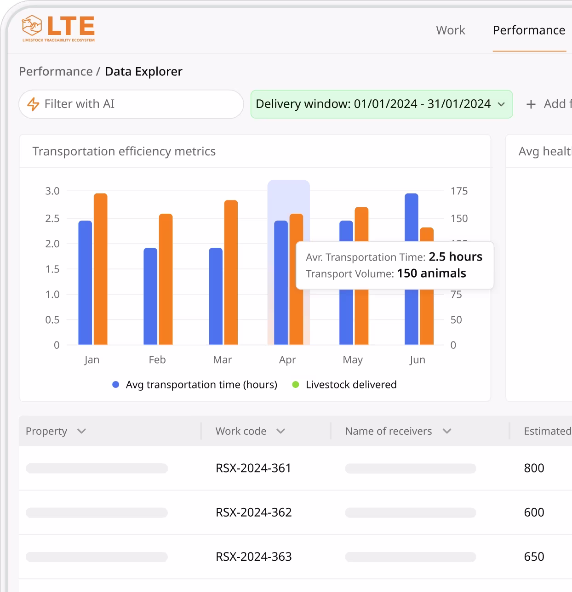Select work code RSX-2024-363
The height and width of the screenshot is (592, 572).
[254, 557]
